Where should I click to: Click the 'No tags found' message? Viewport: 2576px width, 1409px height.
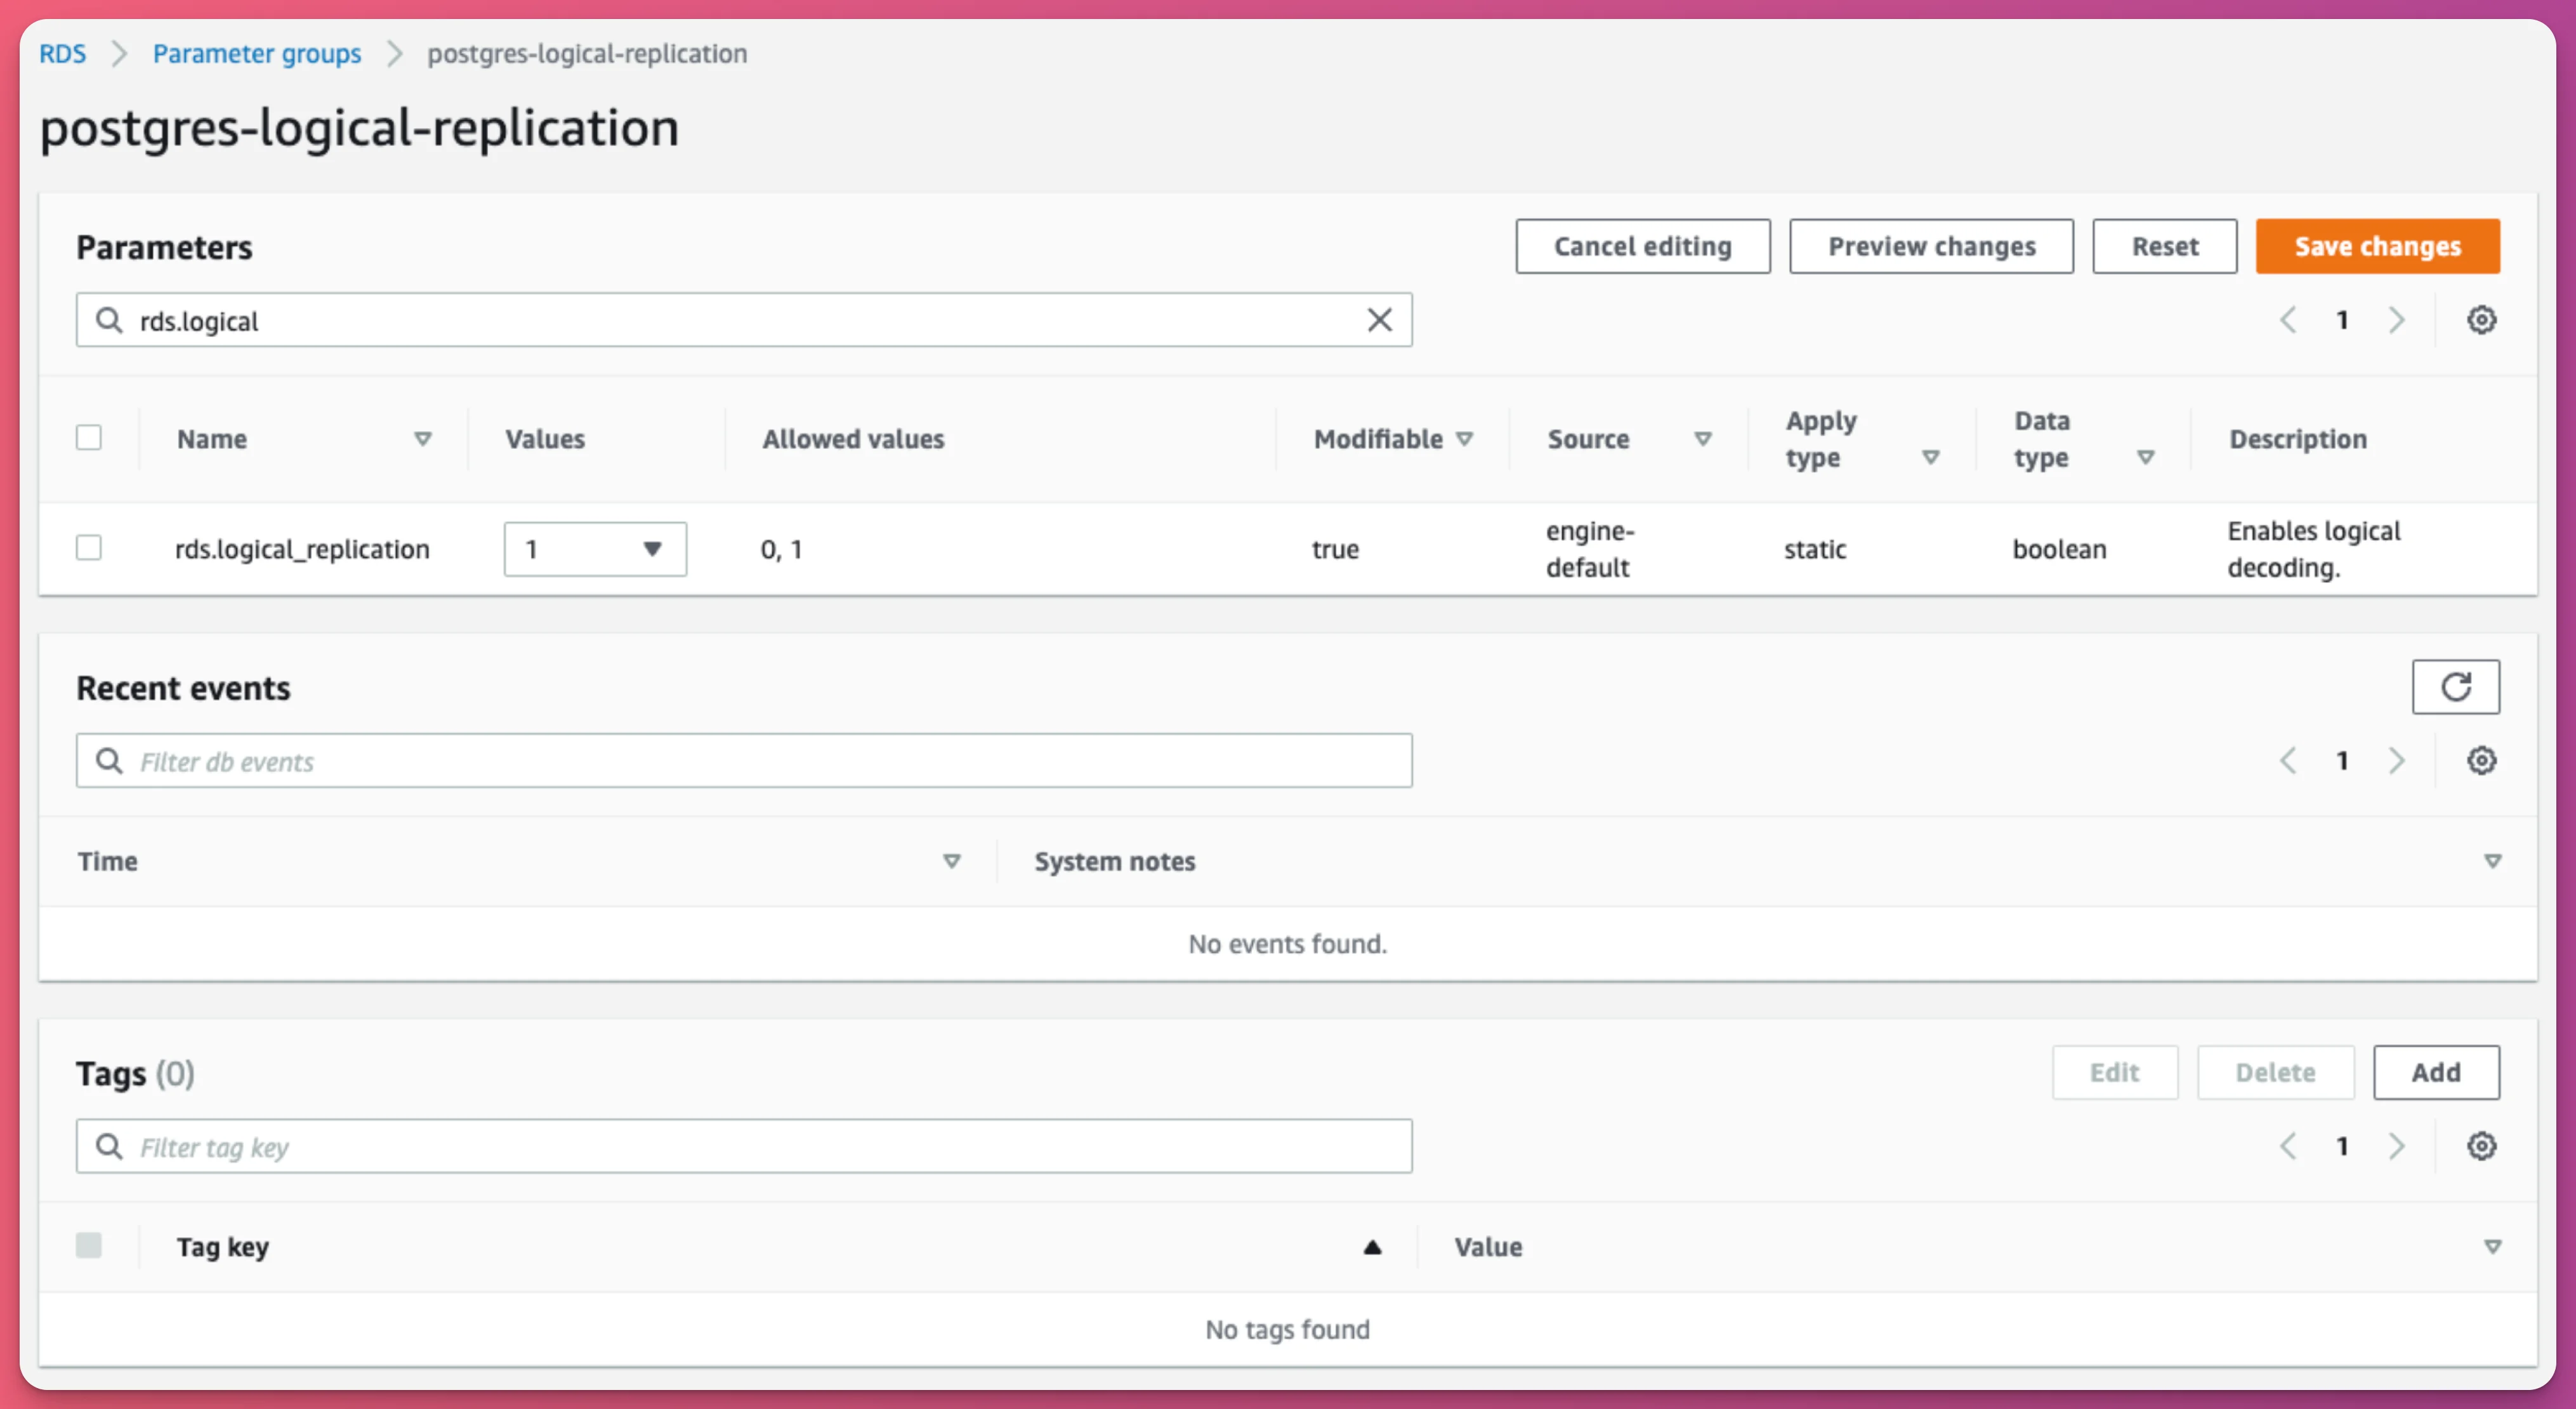tap(1288, 1329)
